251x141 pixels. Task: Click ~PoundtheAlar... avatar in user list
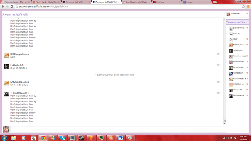pyautogui.click(x=231, y=96)
